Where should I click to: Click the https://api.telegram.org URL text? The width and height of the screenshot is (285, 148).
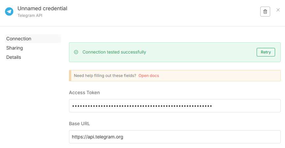point(98,137)
